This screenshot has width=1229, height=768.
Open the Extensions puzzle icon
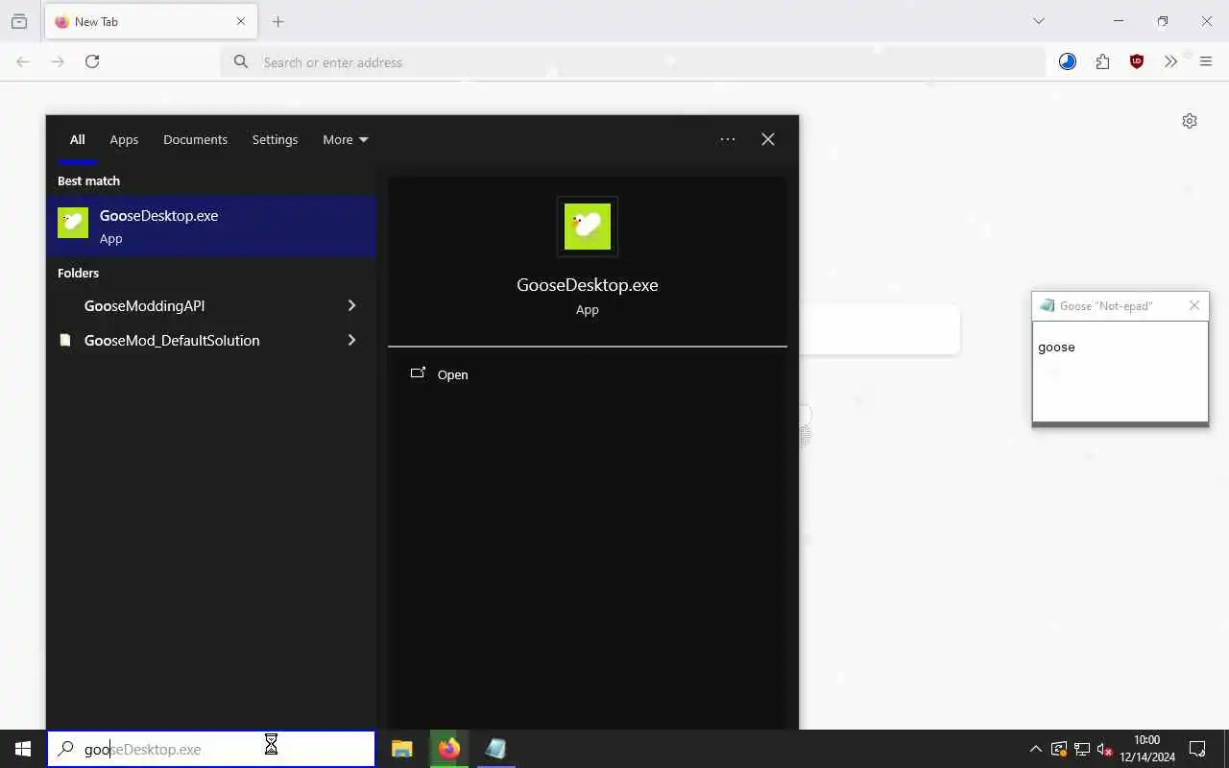pyautogui.click(x=1102, y=61)
